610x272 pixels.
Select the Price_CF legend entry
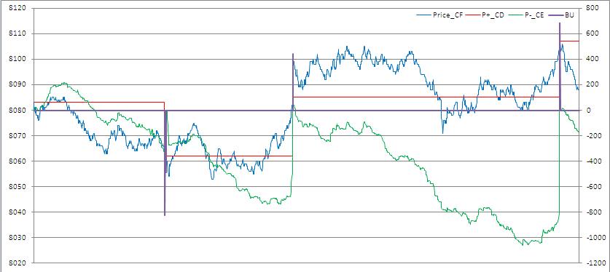click(439, 16)
